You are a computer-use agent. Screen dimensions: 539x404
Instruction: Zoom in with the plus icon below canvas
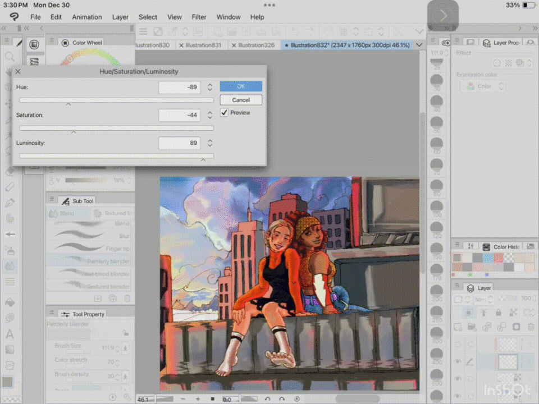[x=198, y=399]
